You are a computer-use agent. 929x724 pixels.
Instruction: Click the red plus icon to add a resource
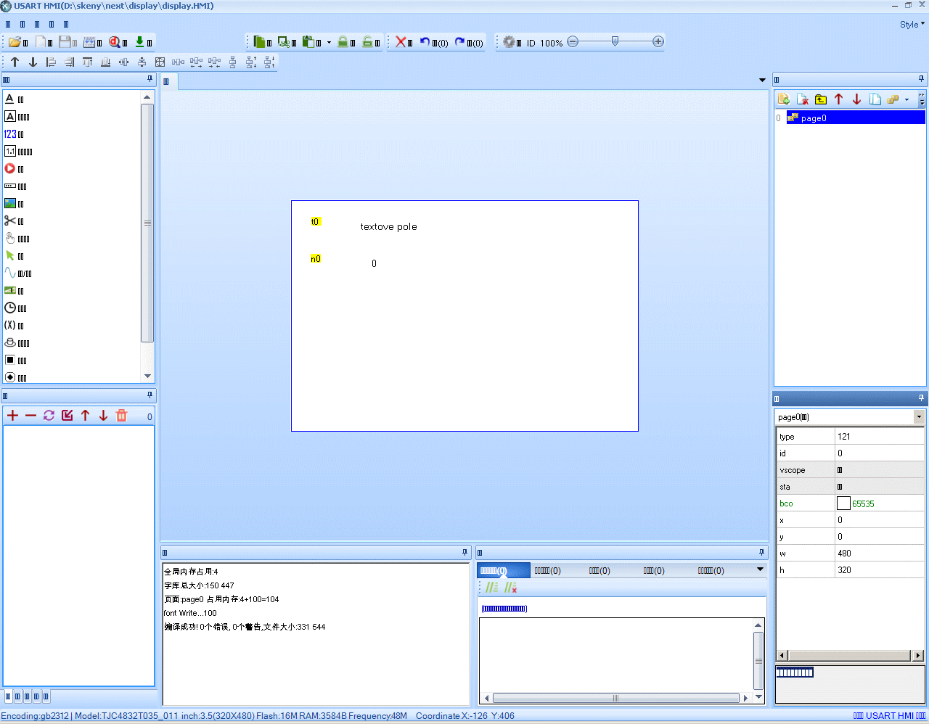[x=12, y=416]
